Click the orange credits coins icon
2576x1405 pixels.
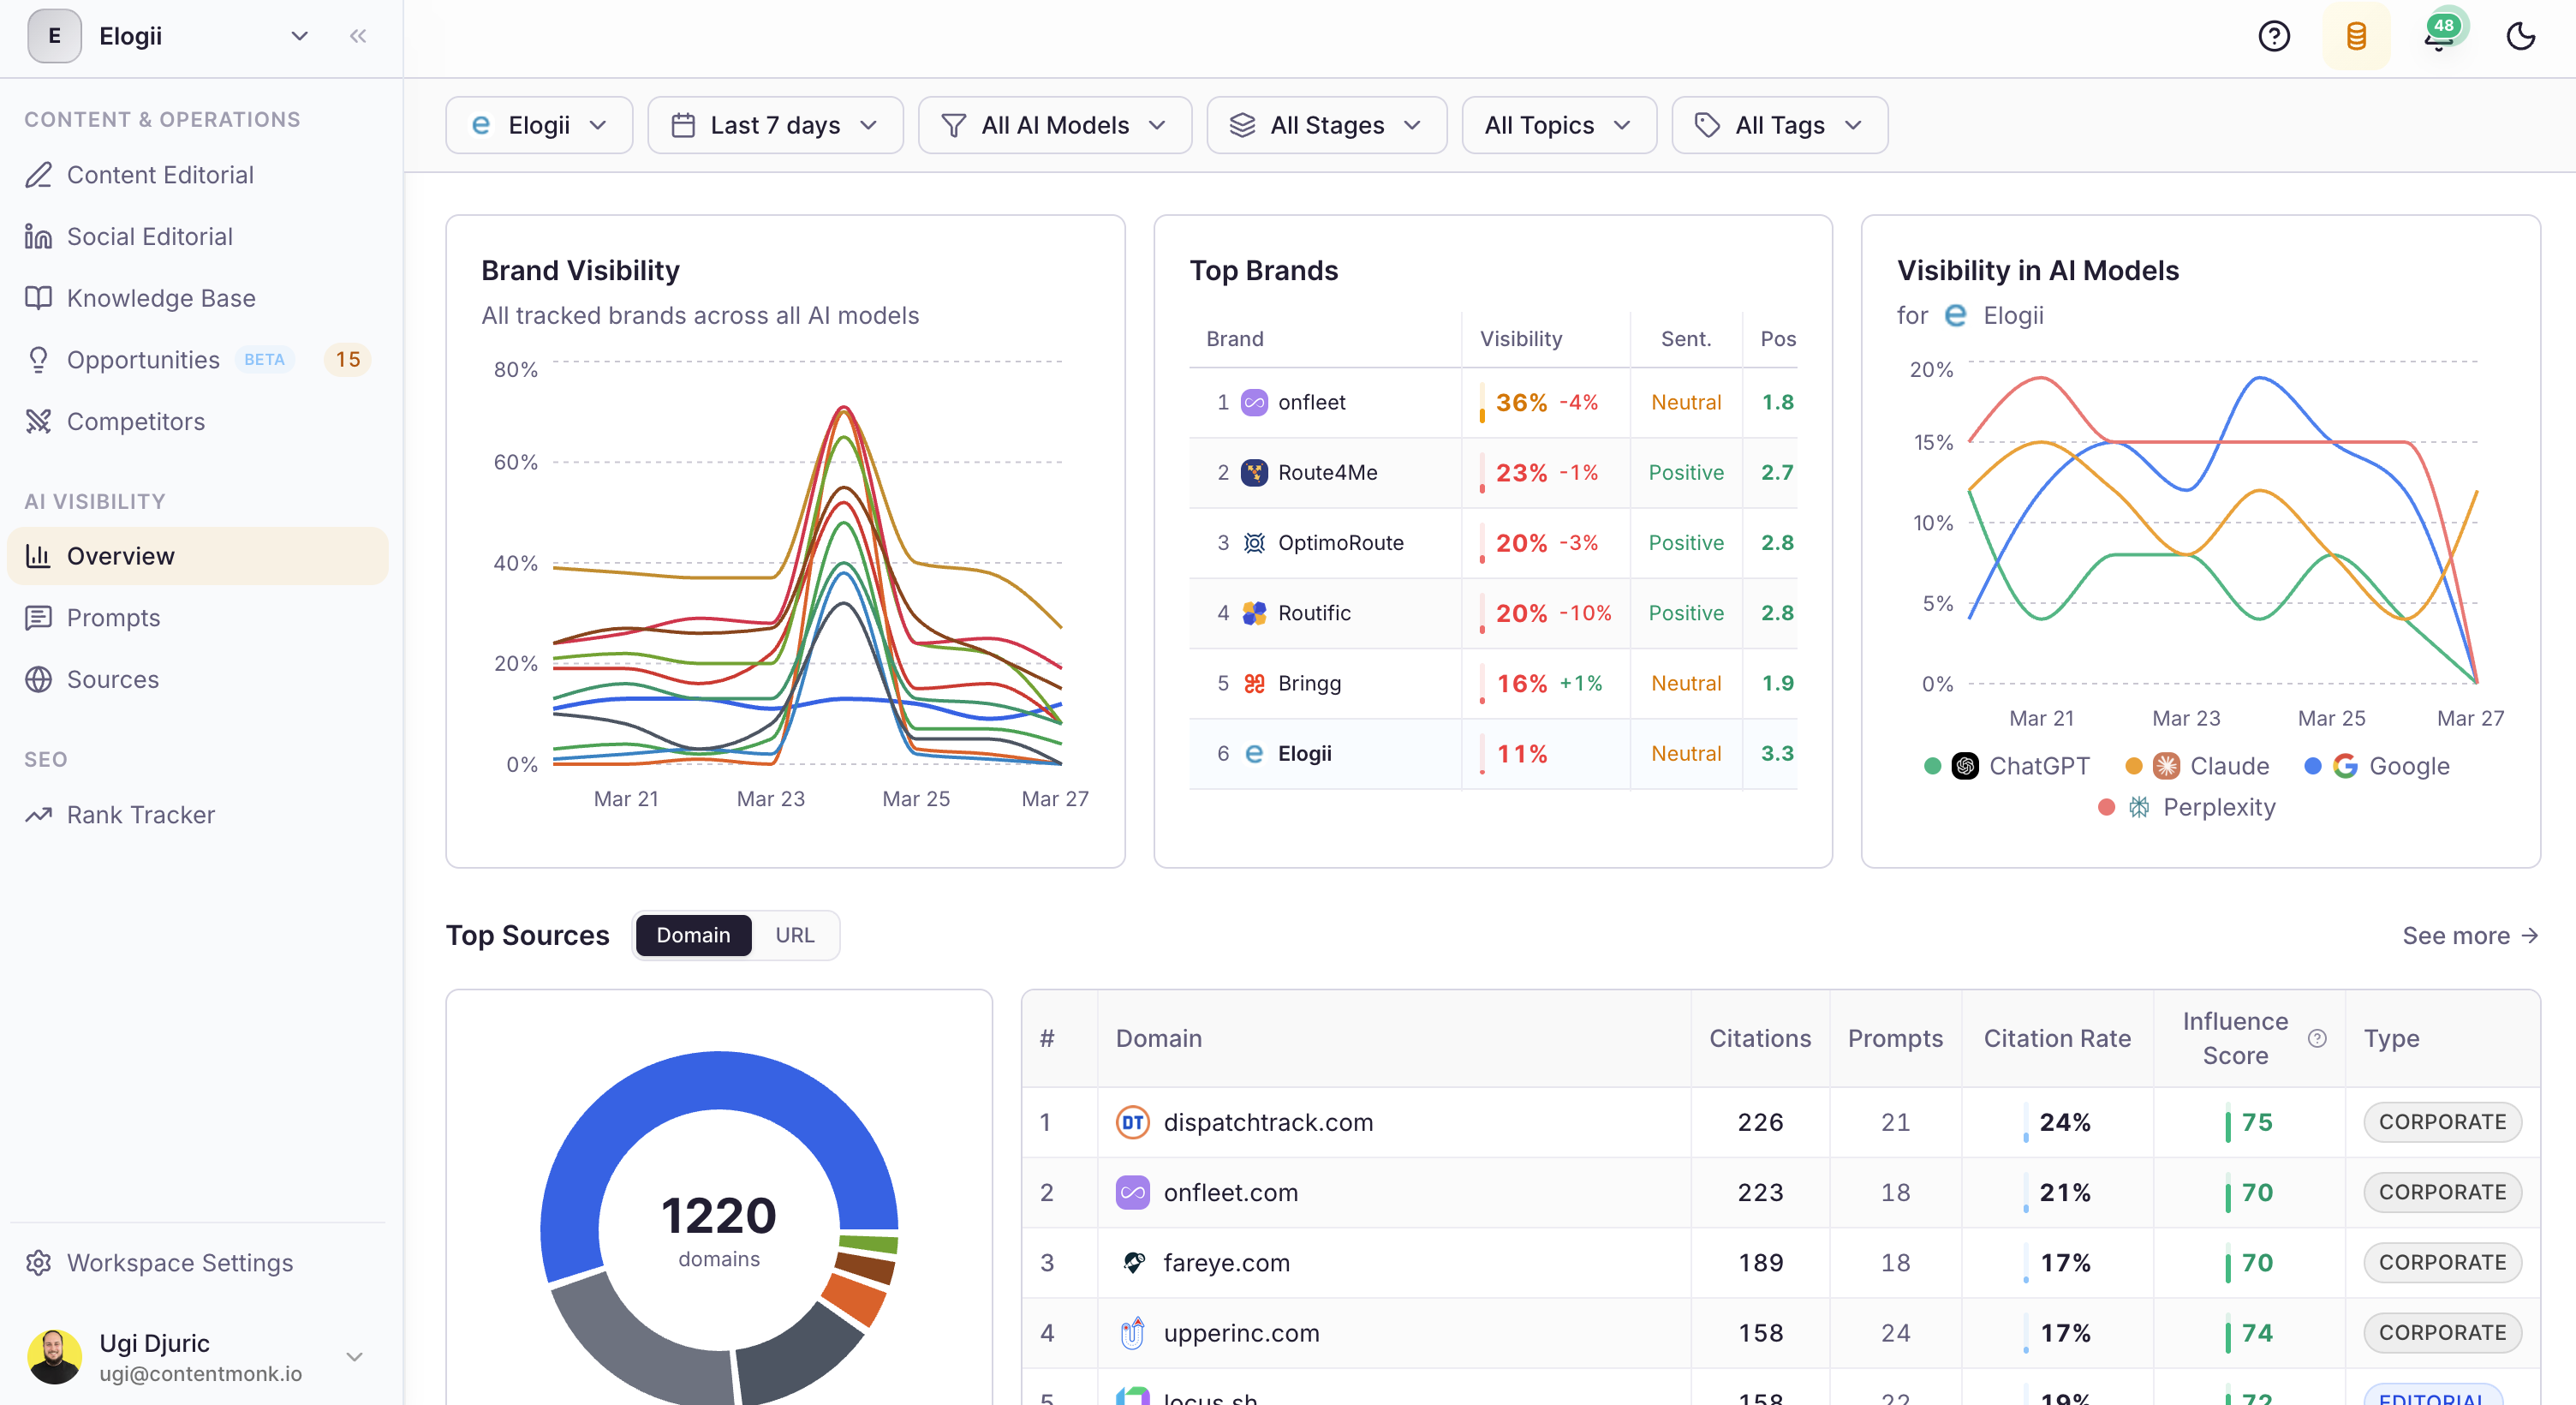pos(2356,36)
